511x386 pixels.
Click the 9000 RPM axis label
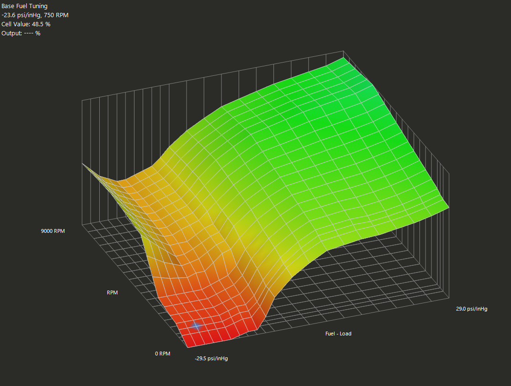pyautogui.click(x=52, y=231)
